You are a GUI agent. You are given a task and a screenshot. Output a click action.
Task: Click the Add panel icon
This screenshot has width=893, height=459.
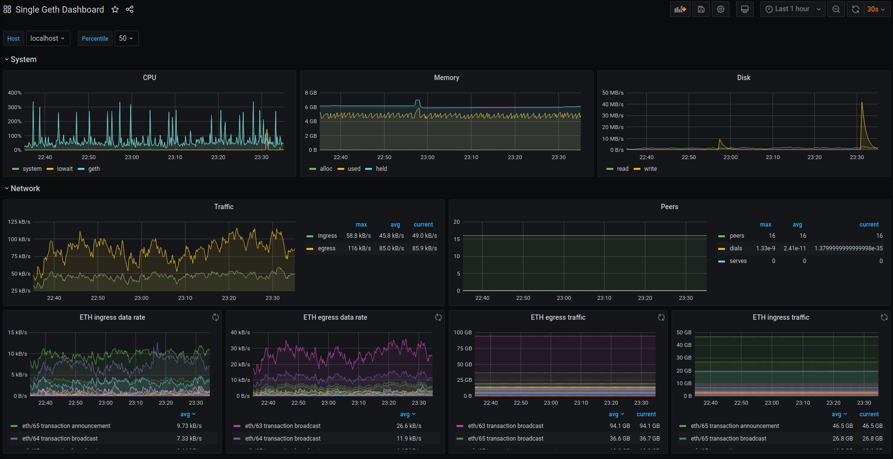(680, 9)
